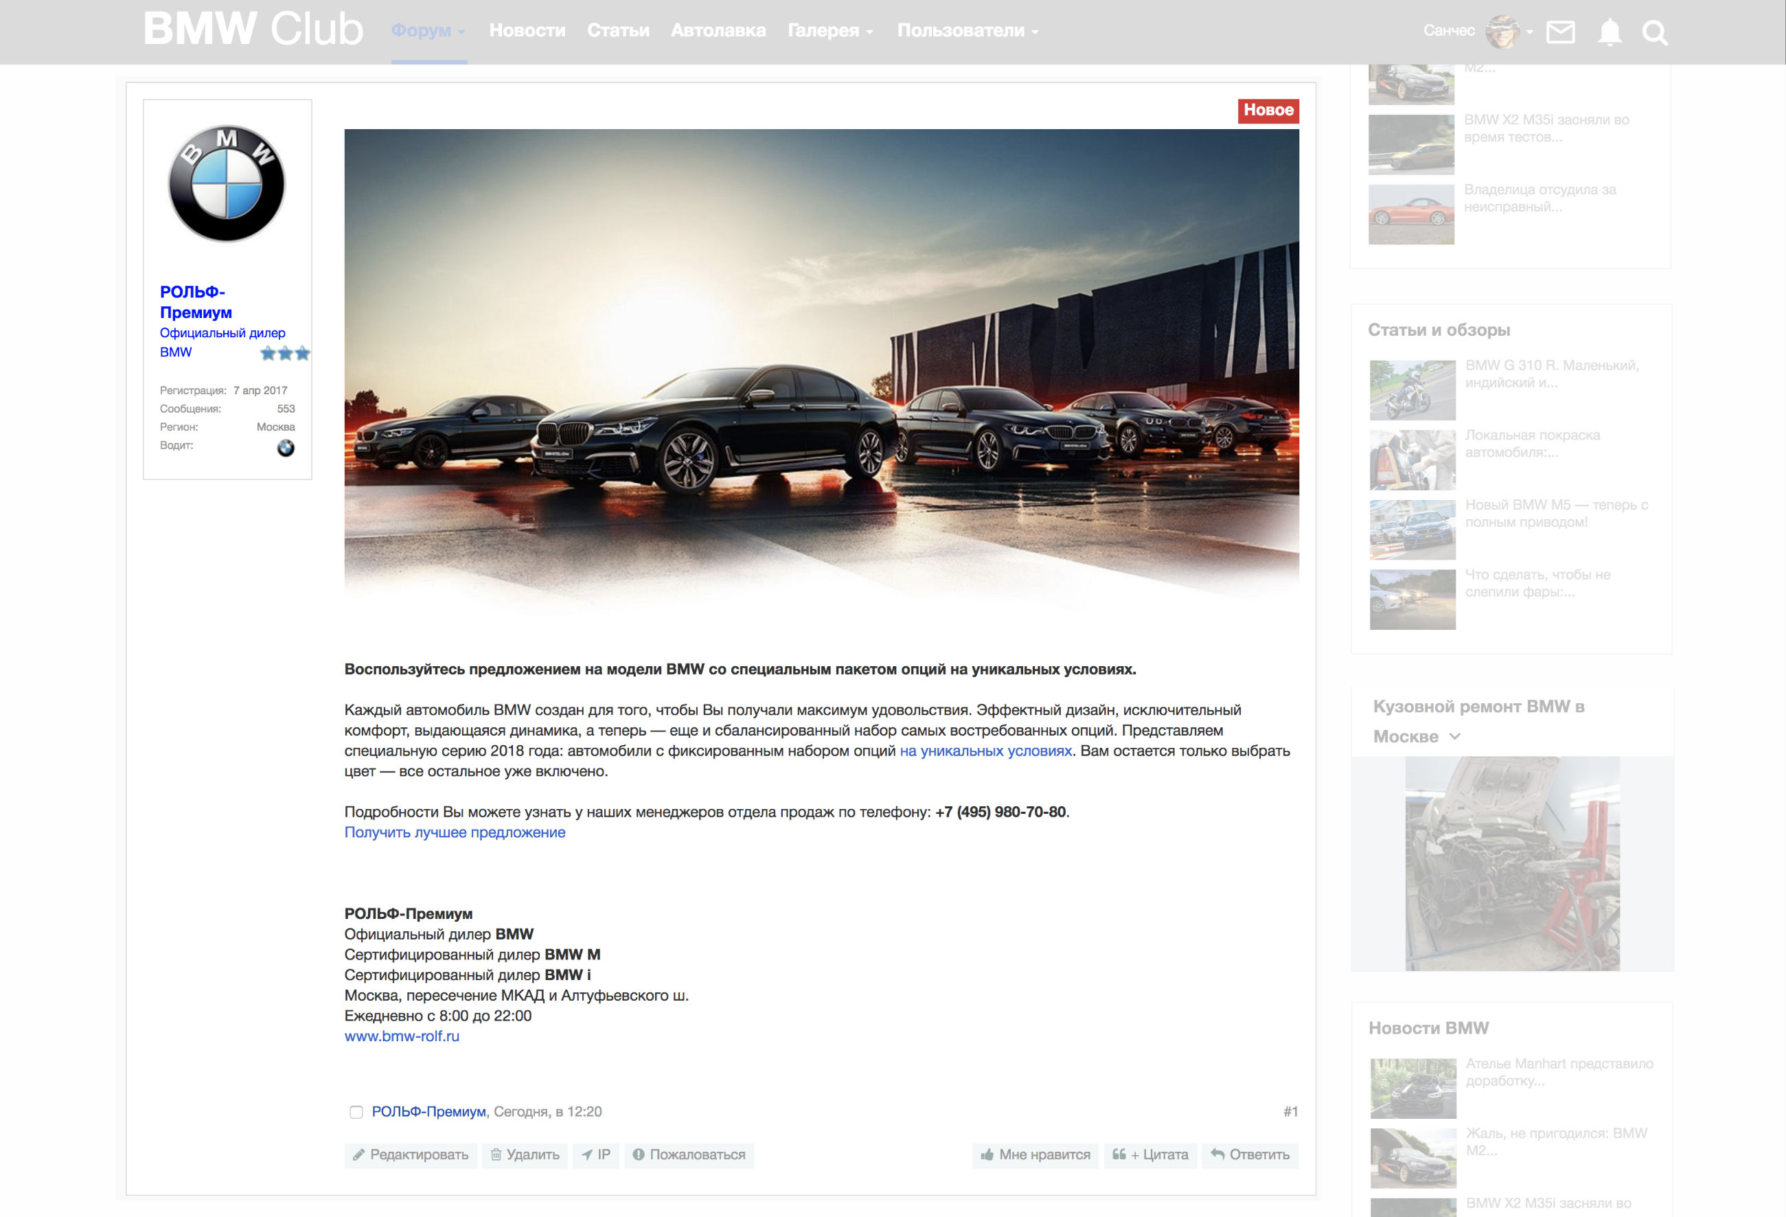Expand the Пользователи dropdown menu
The height and width of the screenshot is (1217, 1786).
point(968,31)
